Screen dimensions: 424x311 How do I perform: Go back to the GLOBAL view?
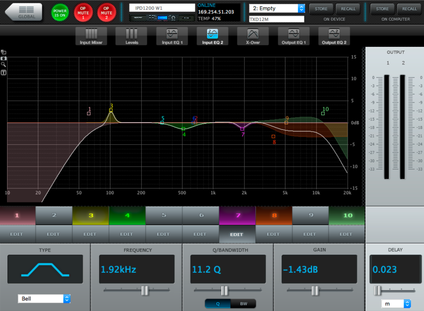click(x=24, y=12)
